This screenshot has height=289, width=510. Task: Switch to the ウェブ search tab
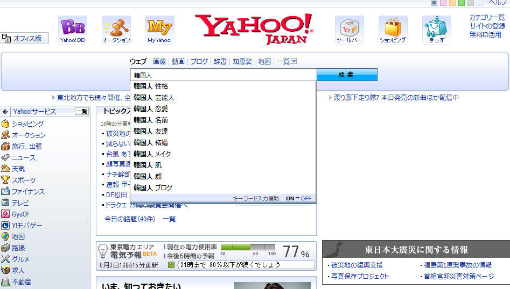tap(138, 61)
